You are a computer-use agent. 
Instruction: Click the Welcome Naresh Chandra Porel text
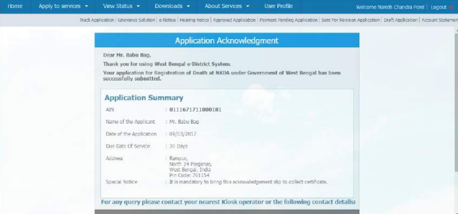pyautogui.click(x=390, y=7)
